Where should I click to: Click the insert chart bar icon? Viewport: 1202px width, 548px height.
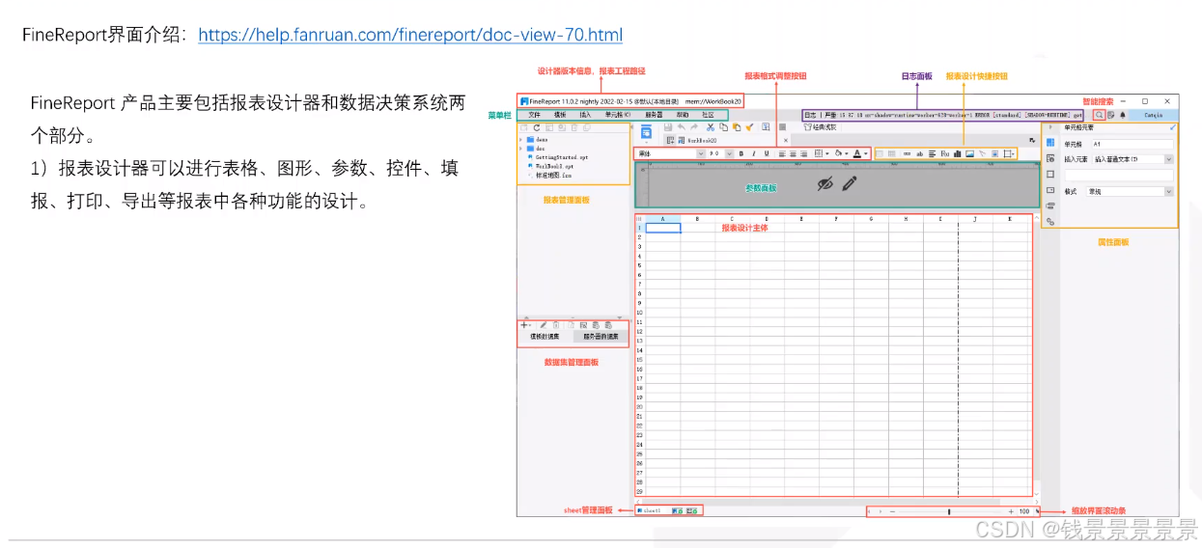pyautogui.click(x=957, y=153)
